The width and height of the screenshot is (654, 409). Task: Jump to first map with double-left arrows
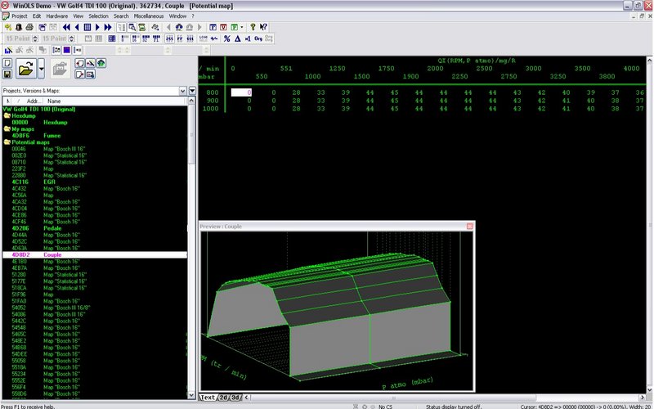coord(66,27)
